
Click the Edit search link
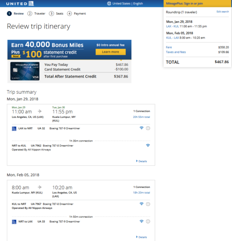[223, 12]
